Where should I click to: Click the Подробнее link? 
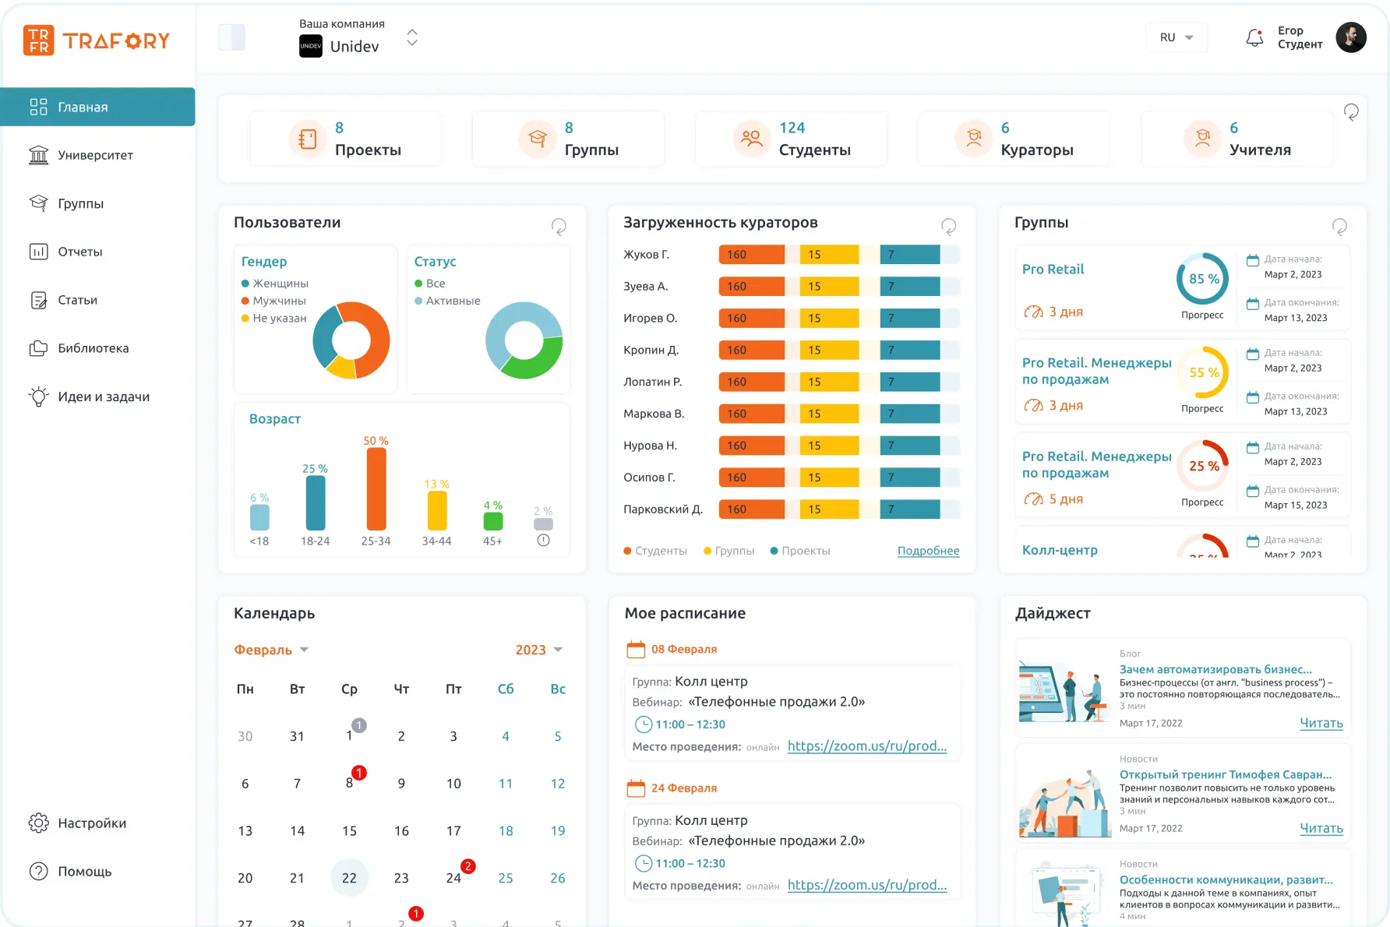pos(928,551)
